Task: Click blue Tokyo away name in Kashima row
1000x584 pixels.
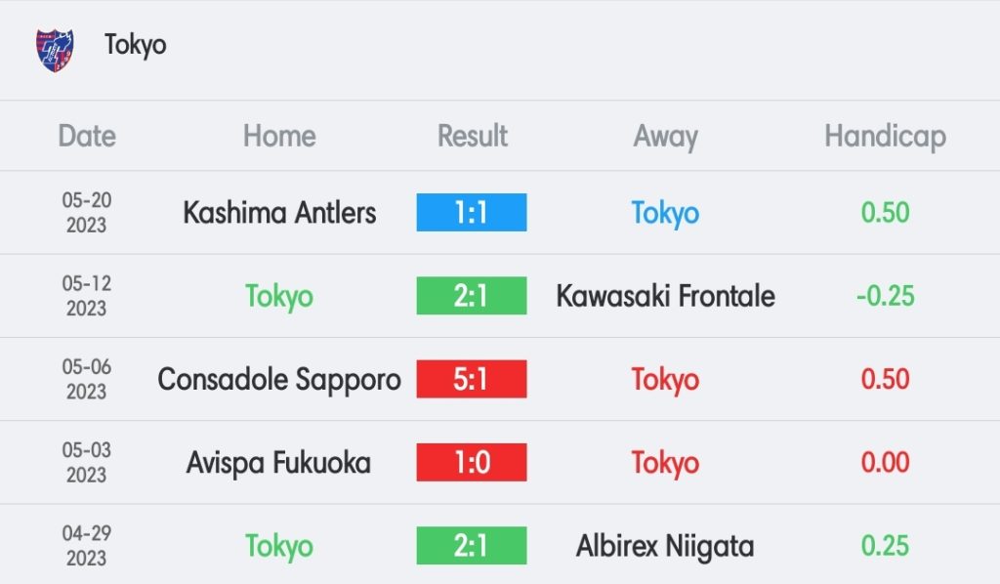Action: coord(665,213)
